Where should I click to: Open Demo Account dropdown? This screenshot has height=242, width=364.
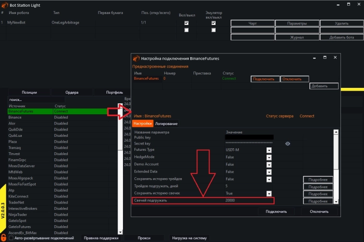[269, 165]
